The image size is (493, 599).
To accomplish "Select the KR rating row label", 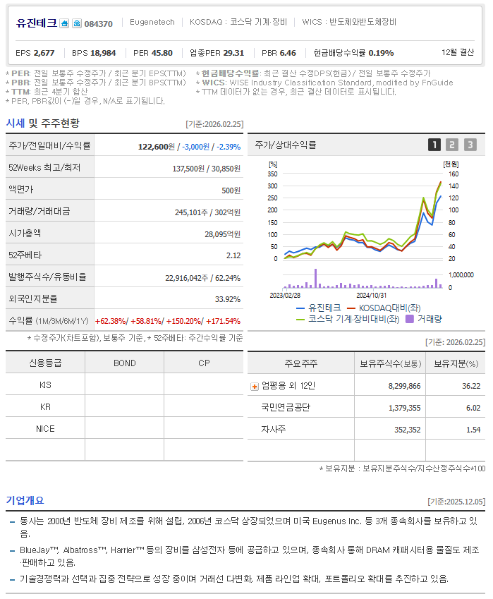I will coord(45,407).
